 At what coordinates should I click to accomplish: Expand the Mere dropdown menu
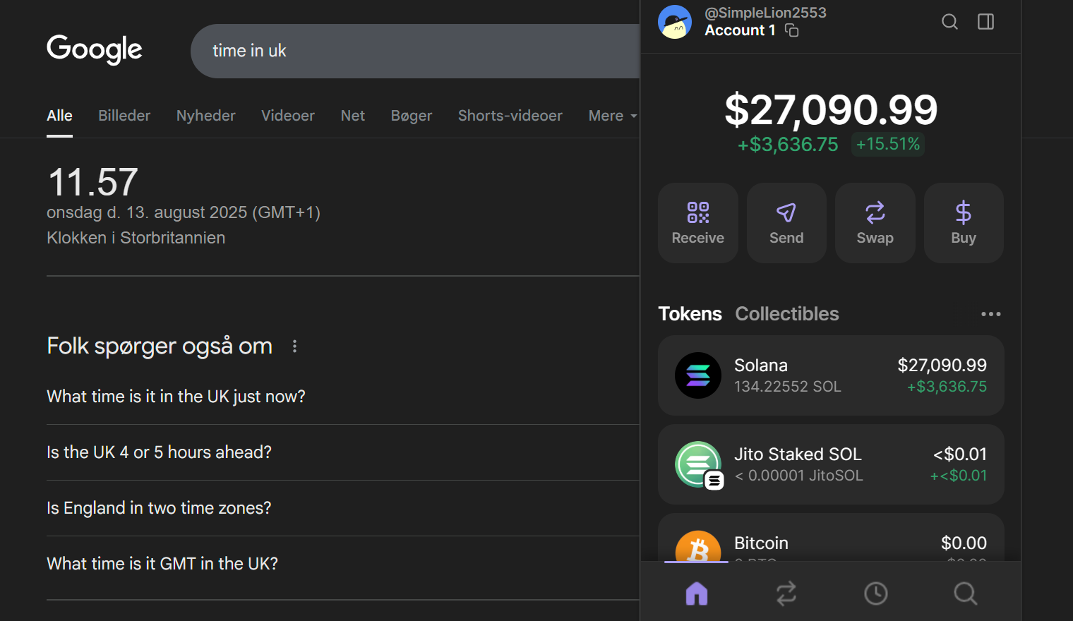[x=611, y=116]
